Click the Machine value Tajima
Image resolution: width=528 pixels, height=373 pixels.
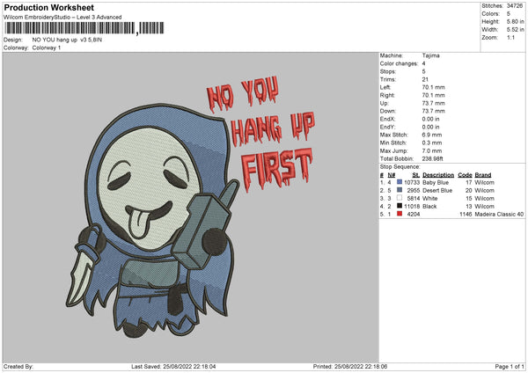[430, 55]
